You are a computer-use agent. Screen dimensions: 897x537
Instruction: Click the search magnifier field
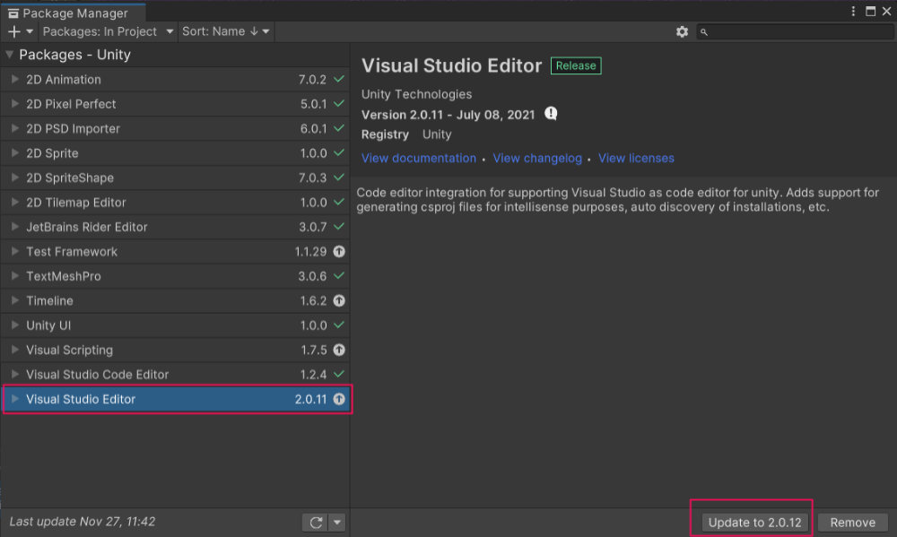(794, 32)
